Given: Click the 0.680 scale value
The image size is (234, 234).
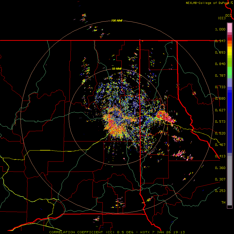Looking at the screenshot, I should click(x=220, y=99).
